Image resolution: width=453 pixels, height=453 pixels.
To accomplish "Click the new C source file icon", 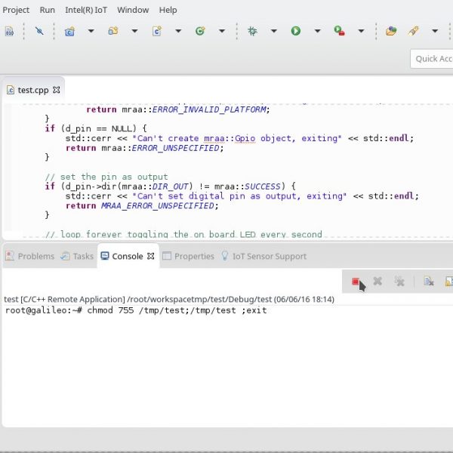I will 156,31.
